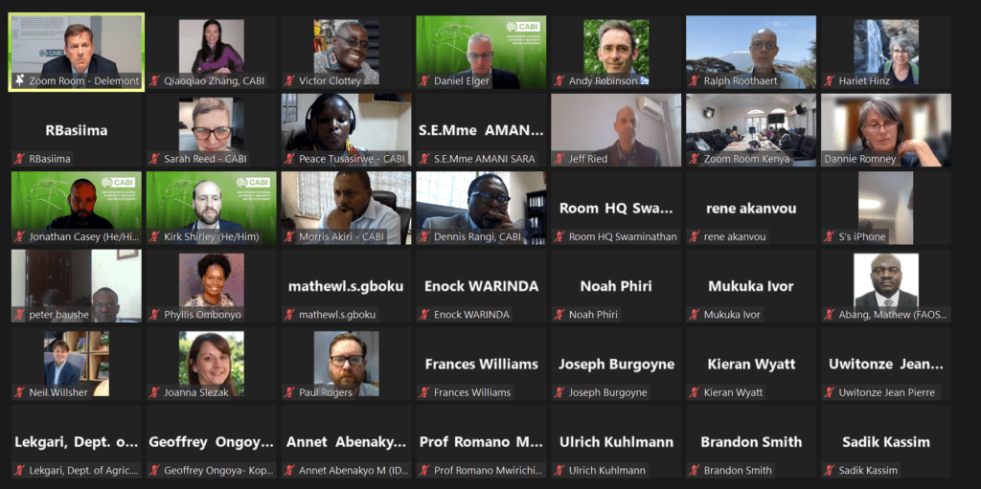Click Paul Rogers' profile photo tile

pos(346,364)
